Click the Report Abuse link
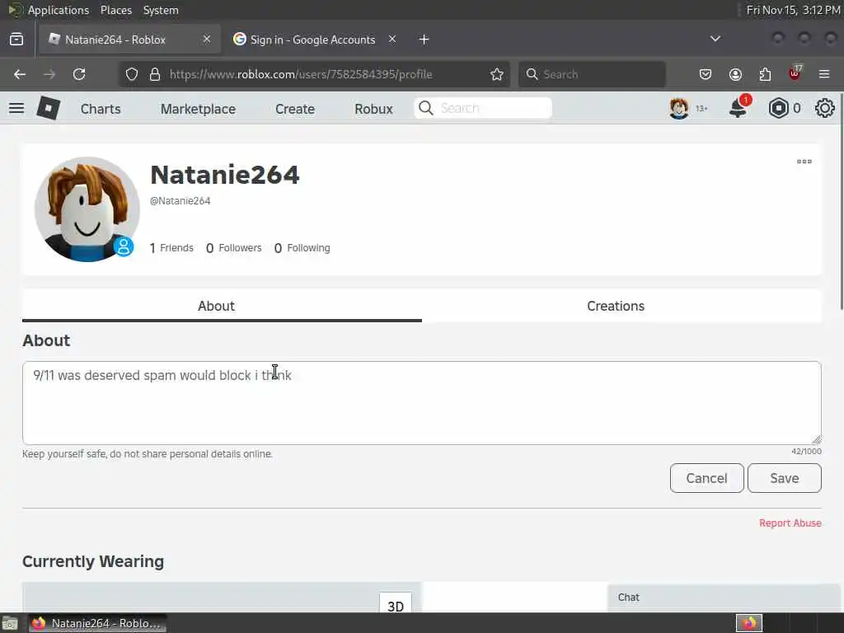 (790, 523)
